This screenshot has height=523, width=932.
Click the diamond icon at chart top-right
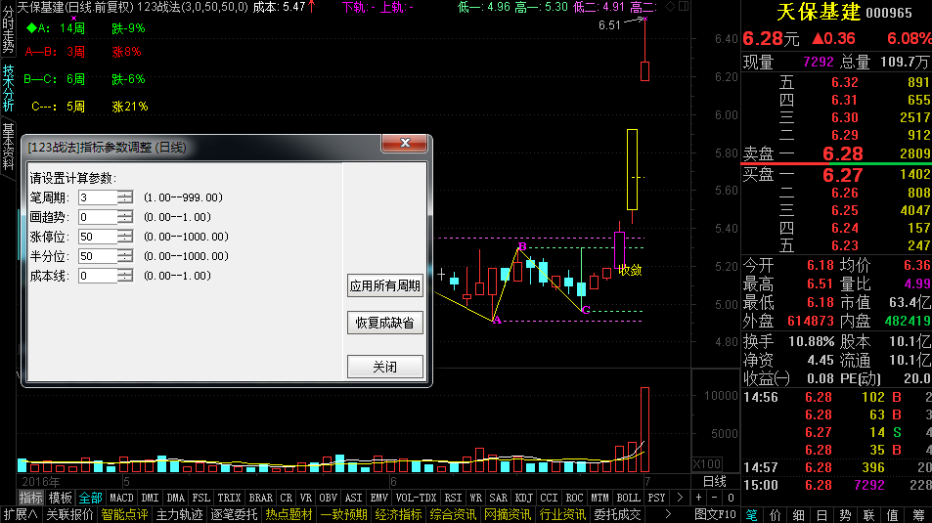671,7
